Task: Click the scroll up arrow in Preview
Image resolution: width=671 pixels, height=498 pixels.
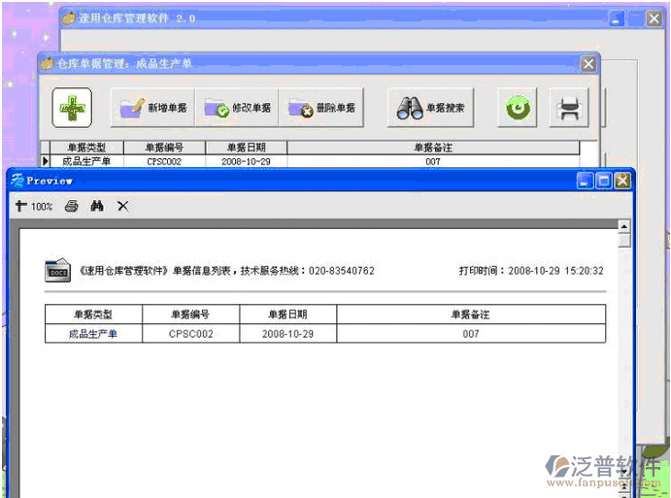Action: (624, 226)
